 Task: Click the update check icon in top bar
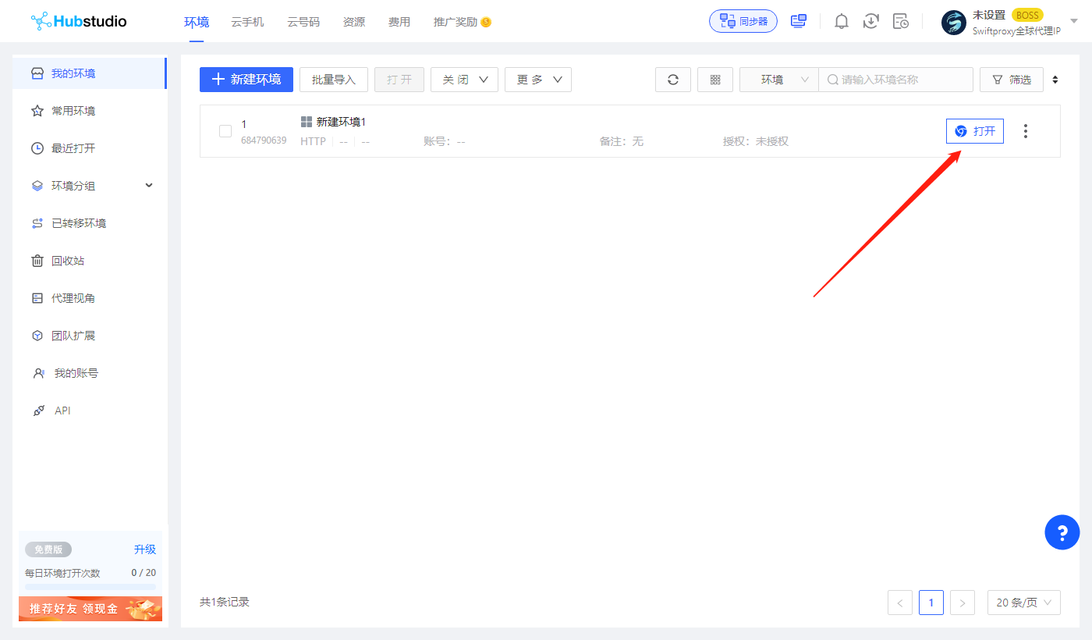870,21
